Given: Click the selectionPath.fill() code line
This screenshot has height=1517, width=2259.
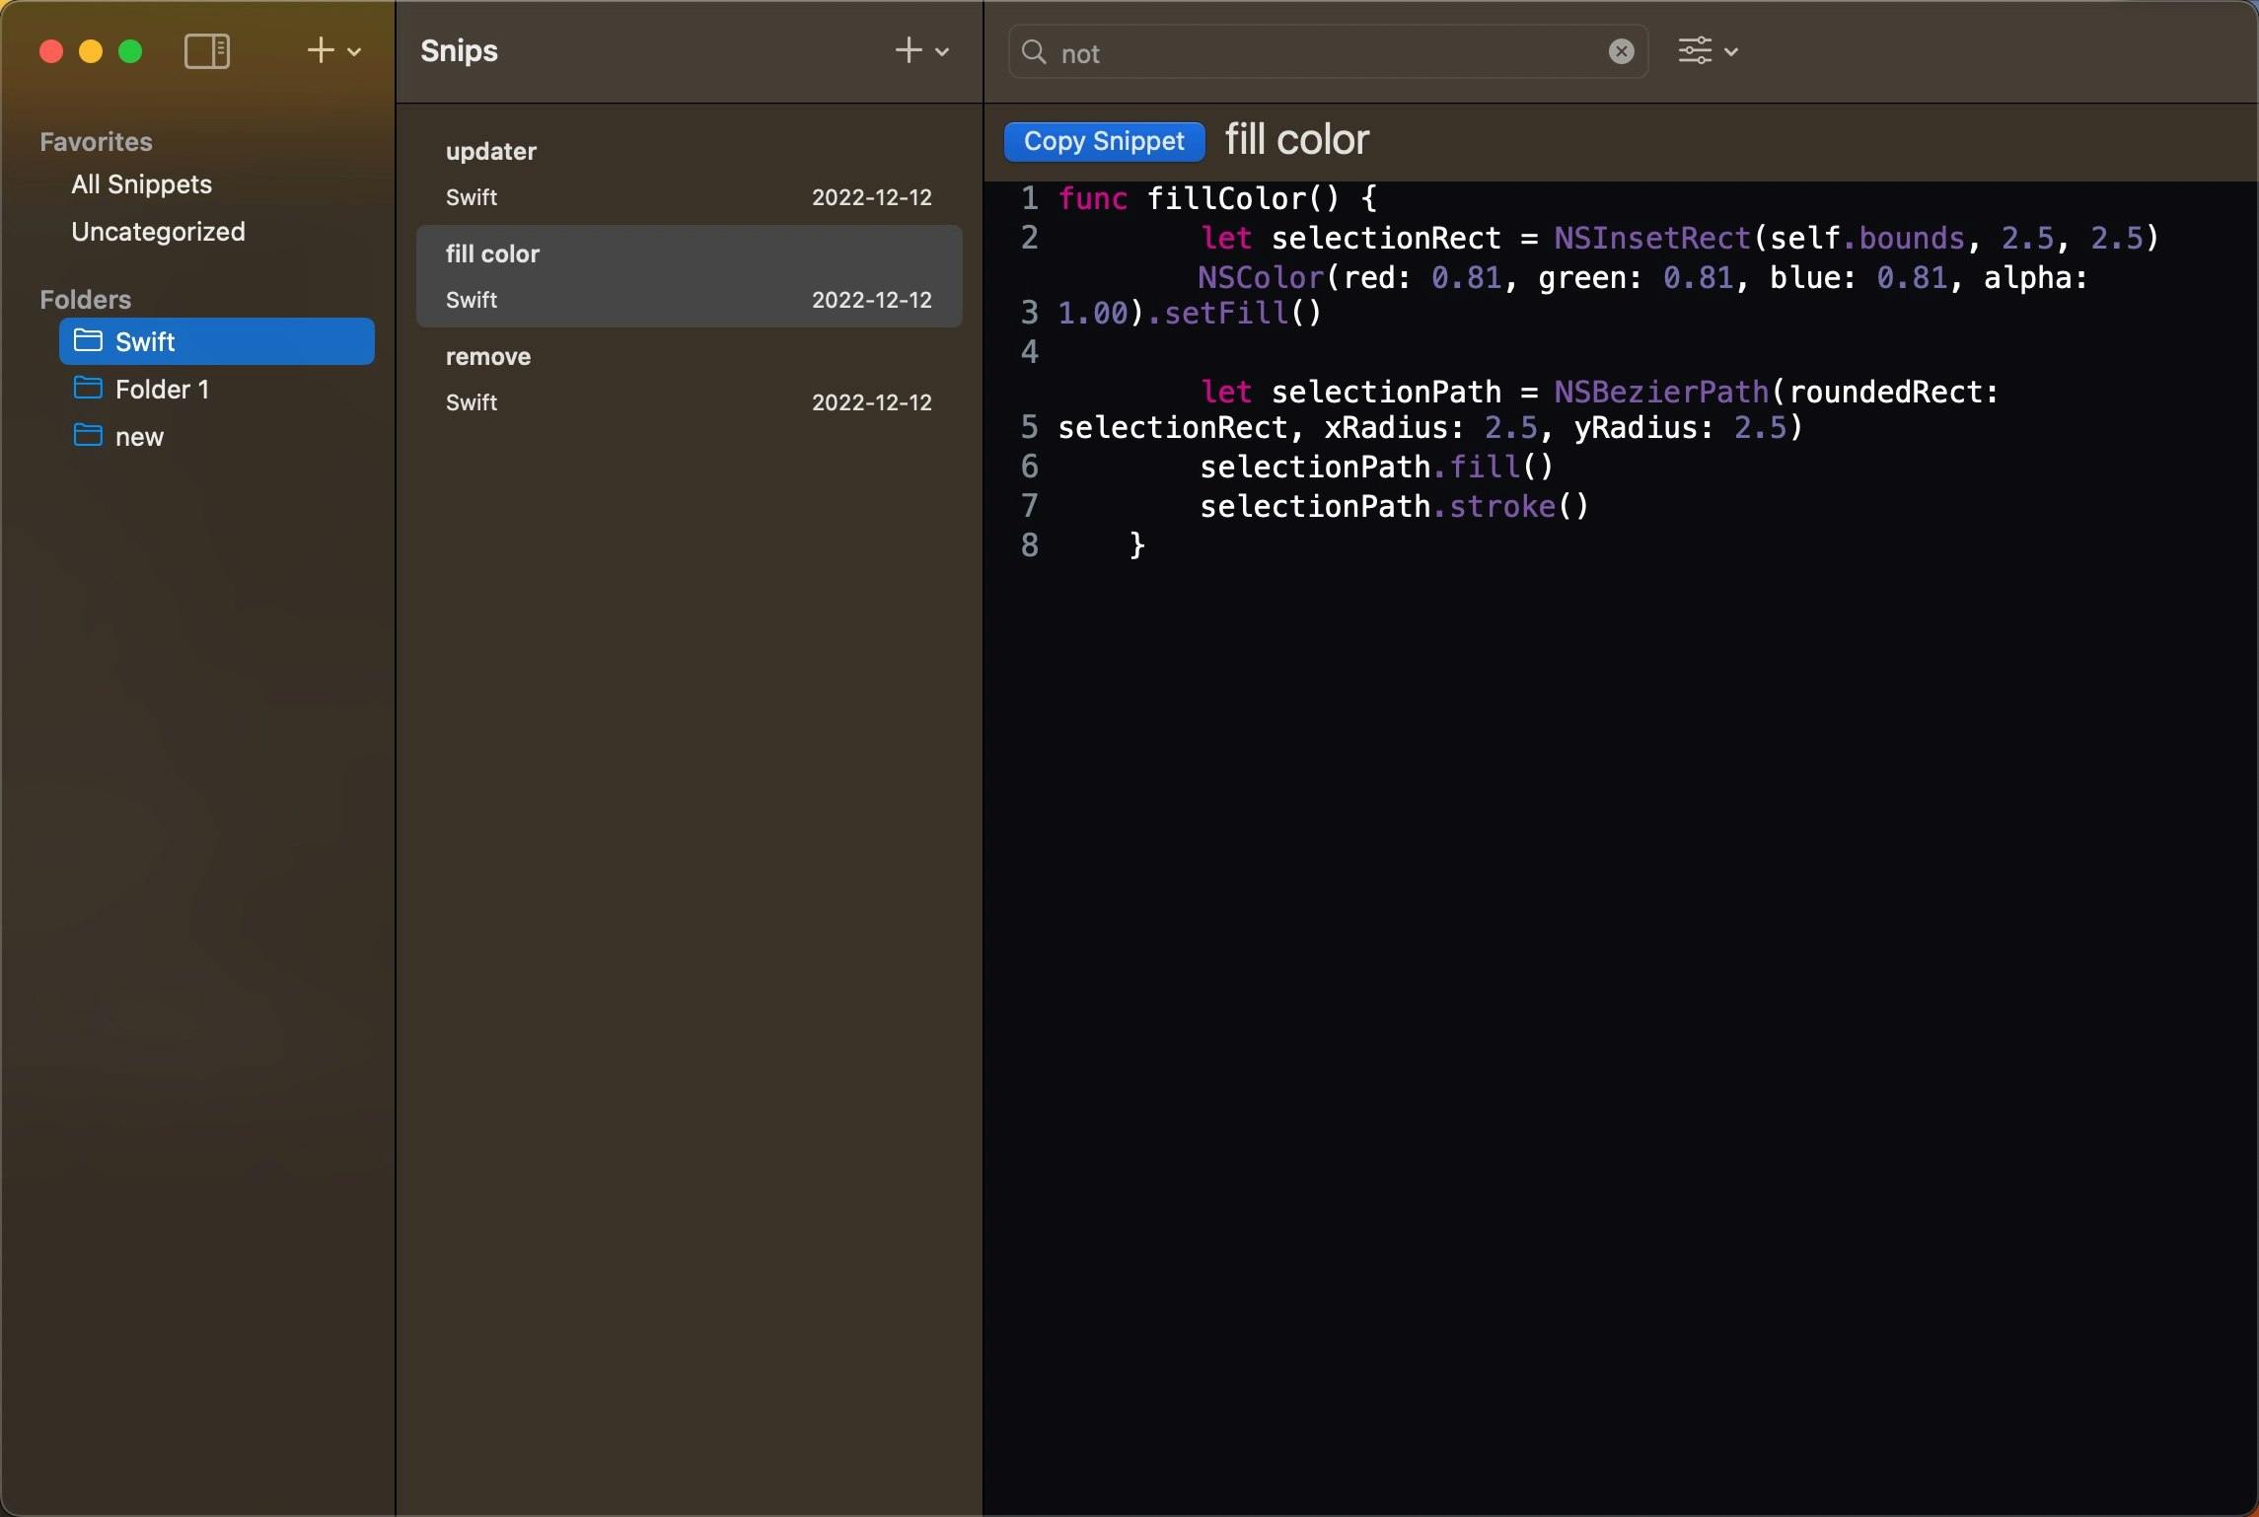Looking at the screenshot, I should click(1376, 467).
